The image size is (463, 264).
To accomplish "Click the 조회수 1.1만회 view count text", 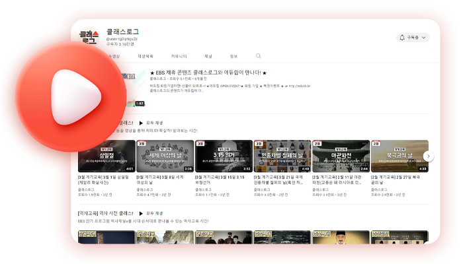I will pyautogui.click(x=206, y=195).
